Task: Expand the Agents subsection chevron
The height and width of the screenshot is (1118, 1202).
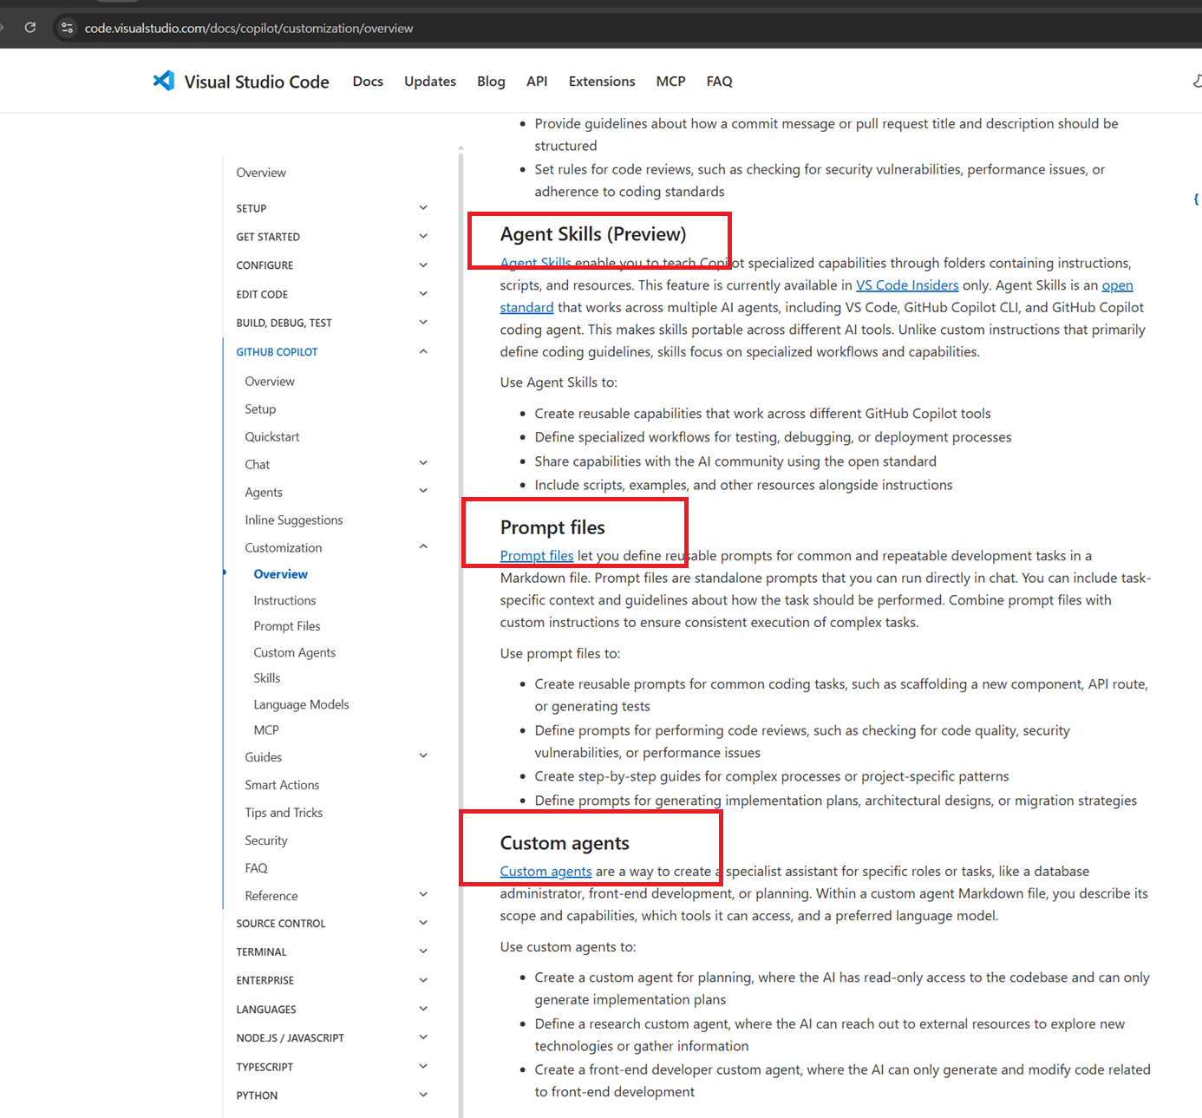Action: [x=423, y=491]
